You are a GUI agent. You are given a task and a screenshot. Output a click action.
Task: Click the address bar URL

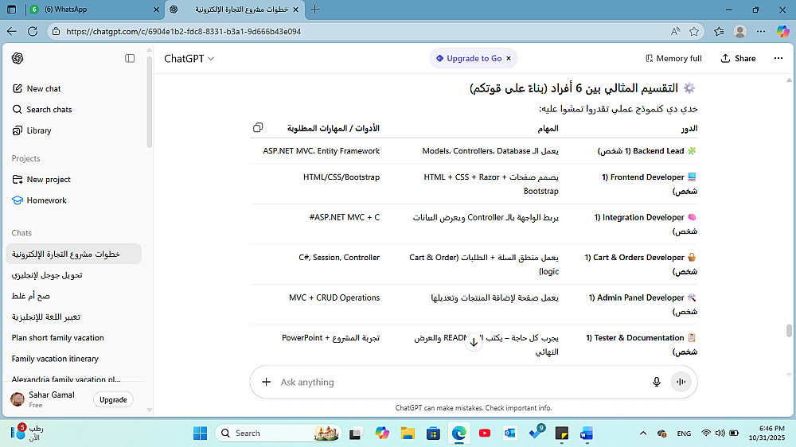[x=183, y=32]
